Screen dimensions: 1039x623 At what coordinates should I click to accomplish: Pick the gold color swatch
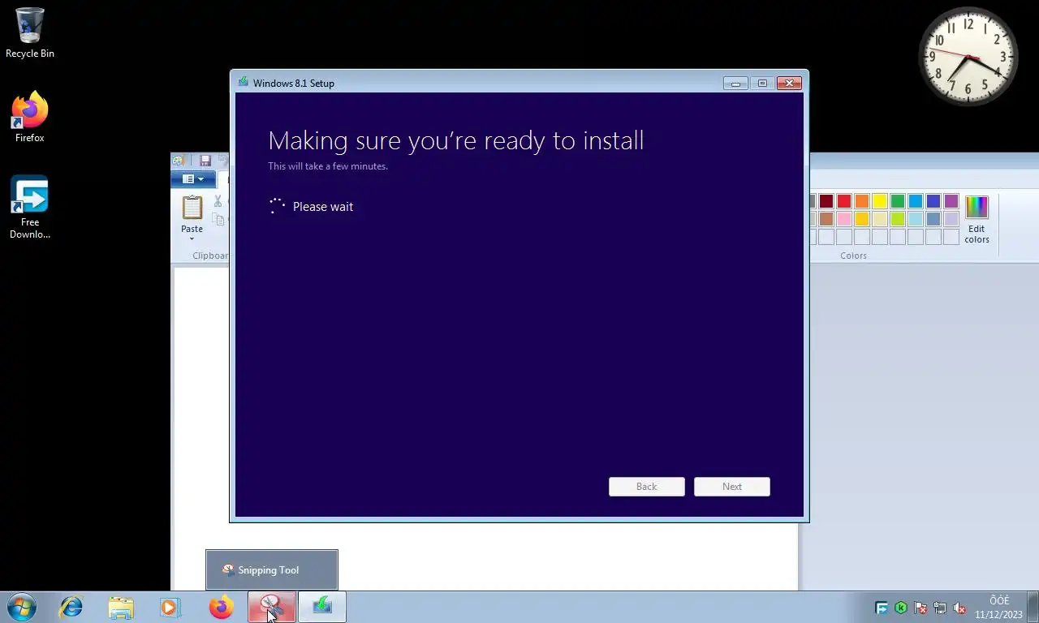(x=862, y=219)
